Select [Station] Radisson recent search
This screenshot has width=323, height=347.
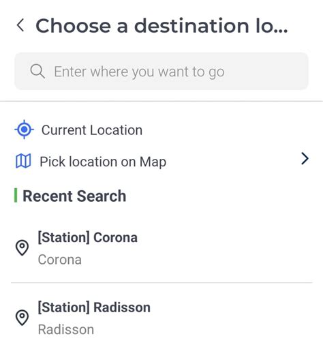click(161, 318)
